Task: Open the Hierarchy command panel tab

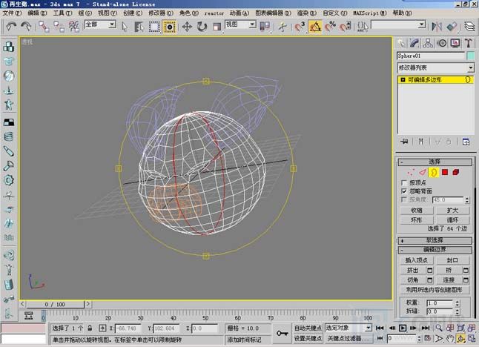Action: coord(428,43)
